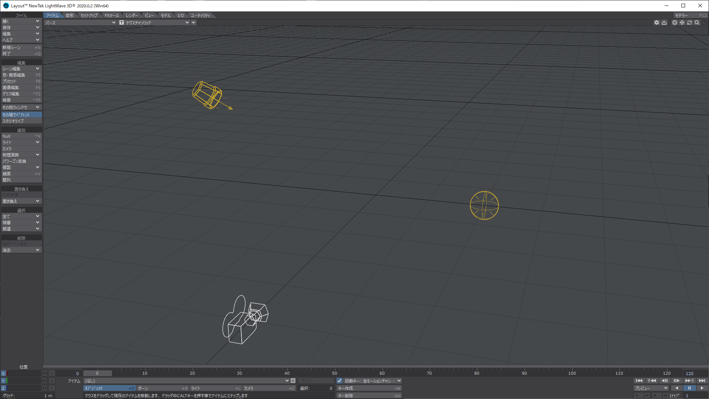The image size is (709, 399).
Task: Click the viewport zoom magnifier icon
Action: click(697, 22)
